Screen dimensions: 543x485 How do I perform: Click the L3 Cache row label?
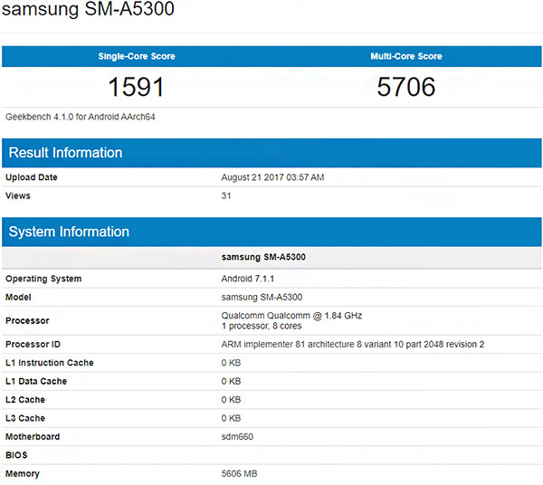point(25,418)
